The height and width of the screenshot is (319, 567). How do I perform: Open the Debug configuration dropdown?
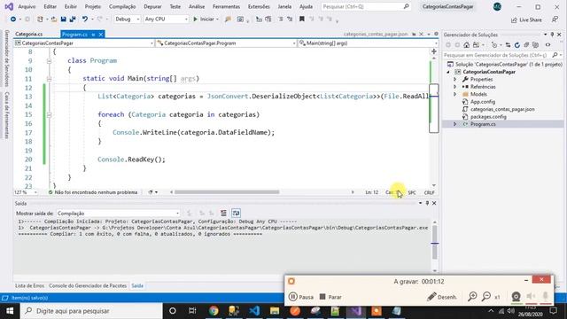point(127,19)
